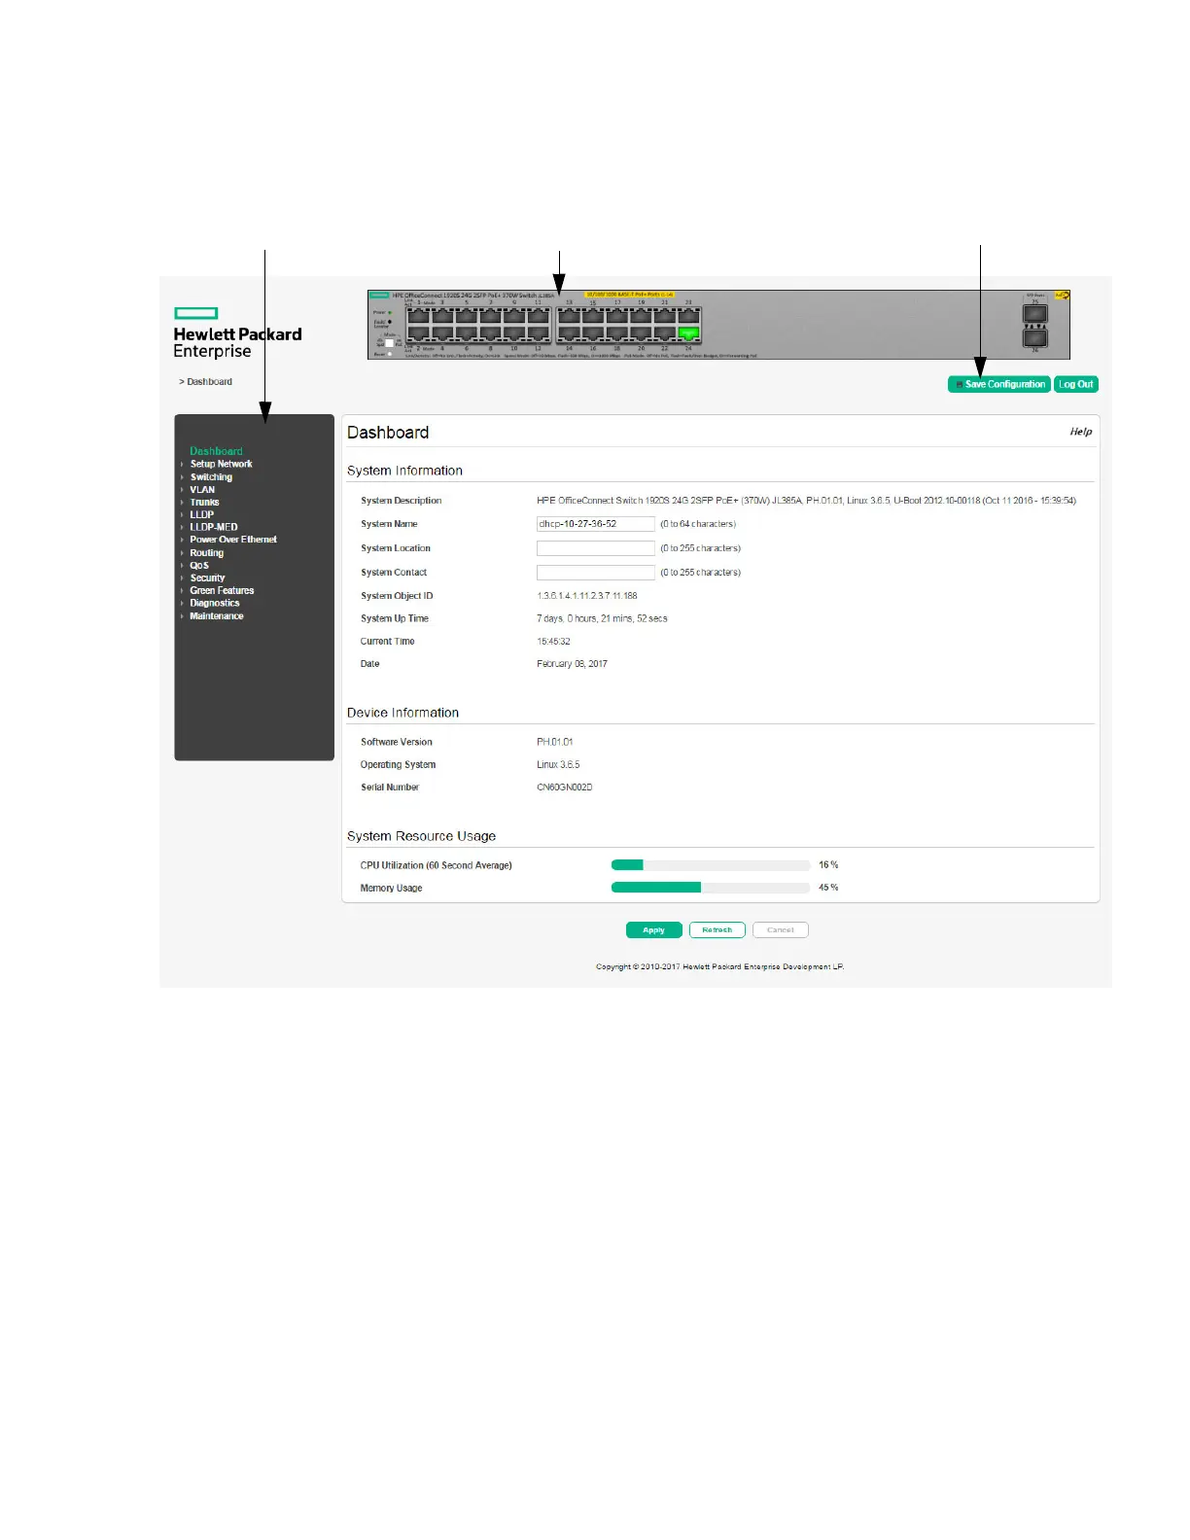The width and height of the screenshot is (1190, 1540).
Task: Click the Linux 3.6.5 operating system value
Action: point(559,765)
